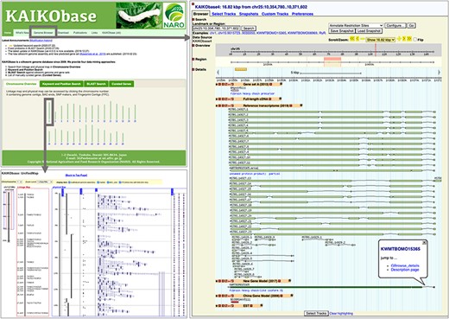Click right pan arrow in Details panel
The width and height of the screenshot is (449, 319).
point(439,73)
